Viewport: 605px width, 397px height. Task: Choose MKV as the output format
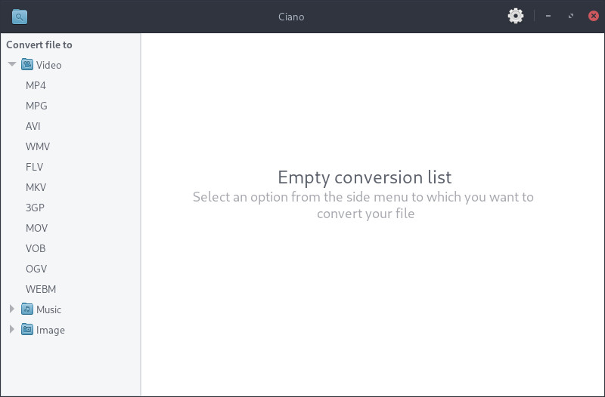coord(36,187)
